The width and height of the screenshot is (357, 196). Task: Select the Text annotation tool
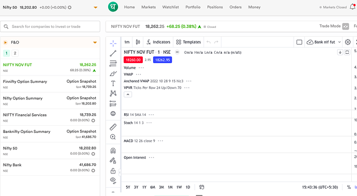113,83
